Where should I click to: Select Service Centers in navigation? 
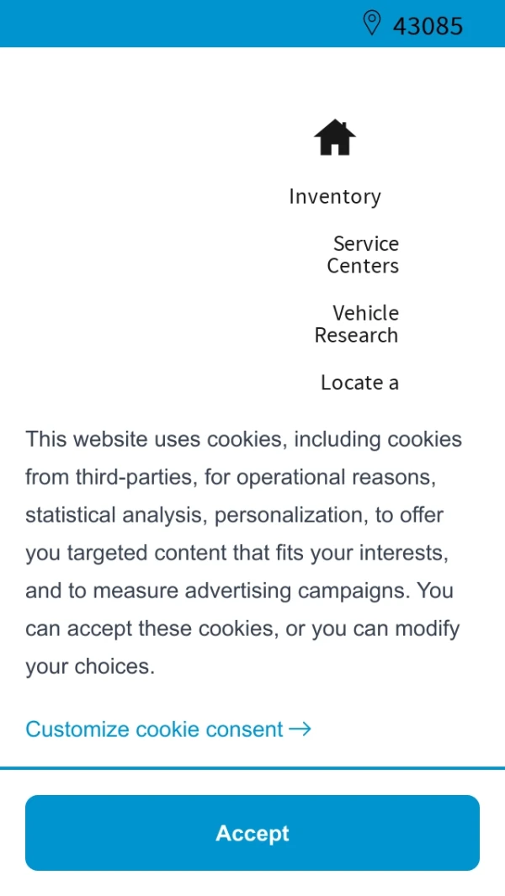click(363, 254)
